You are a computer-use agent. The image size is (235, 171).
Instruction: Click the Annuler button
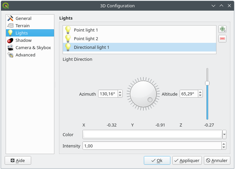coord(217,160)
